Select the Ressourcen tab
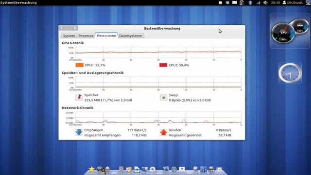 pyautogui.click(x=106, y=35)
